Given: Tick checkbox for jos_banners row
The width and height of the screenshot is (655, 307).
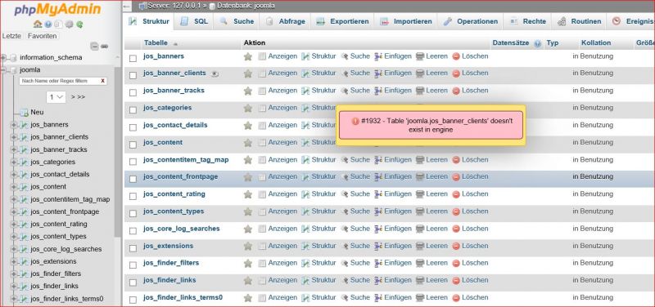Looking at the screenshot, I should click(x=133, y=58).
